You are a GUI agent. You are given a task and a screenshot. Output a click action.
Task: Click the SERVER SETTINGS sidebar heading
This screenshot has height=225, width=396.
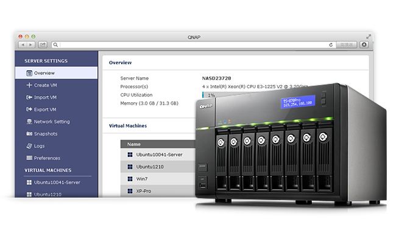click(x=46, y=61)
